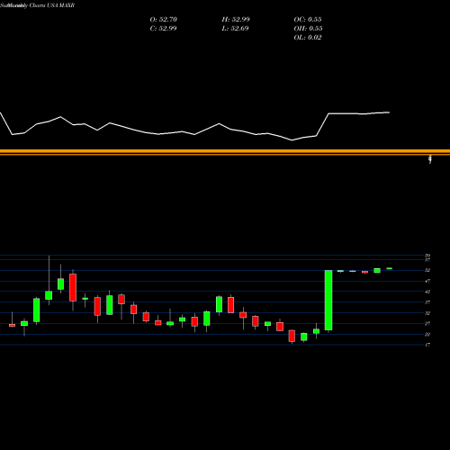Click the price axis label 27
The height and width of the screenshot is (450, 450).
pos(427,324)
